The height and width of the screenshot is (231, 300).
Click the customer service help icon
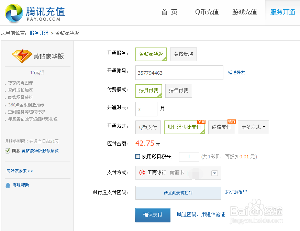pos(8,185)
